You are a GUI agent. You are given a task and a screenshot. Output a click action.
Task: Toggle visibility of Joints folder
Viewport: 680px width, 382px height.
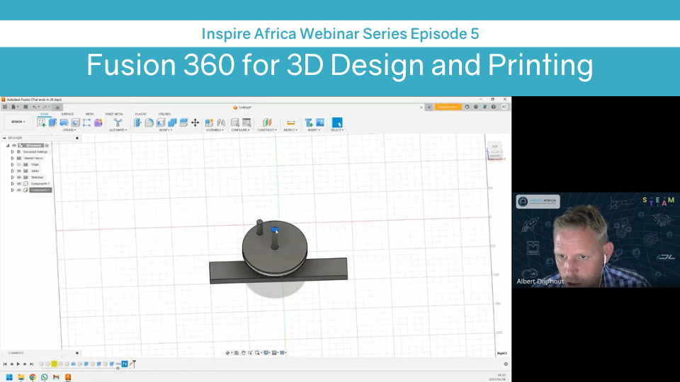click(19, 170)
